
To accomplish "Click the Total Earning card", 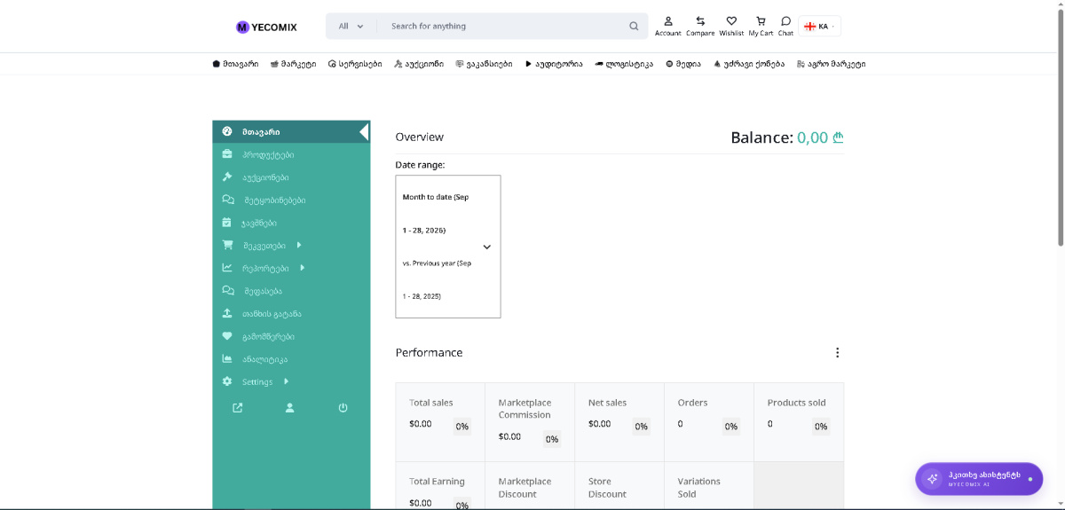I will pos(440,486).
